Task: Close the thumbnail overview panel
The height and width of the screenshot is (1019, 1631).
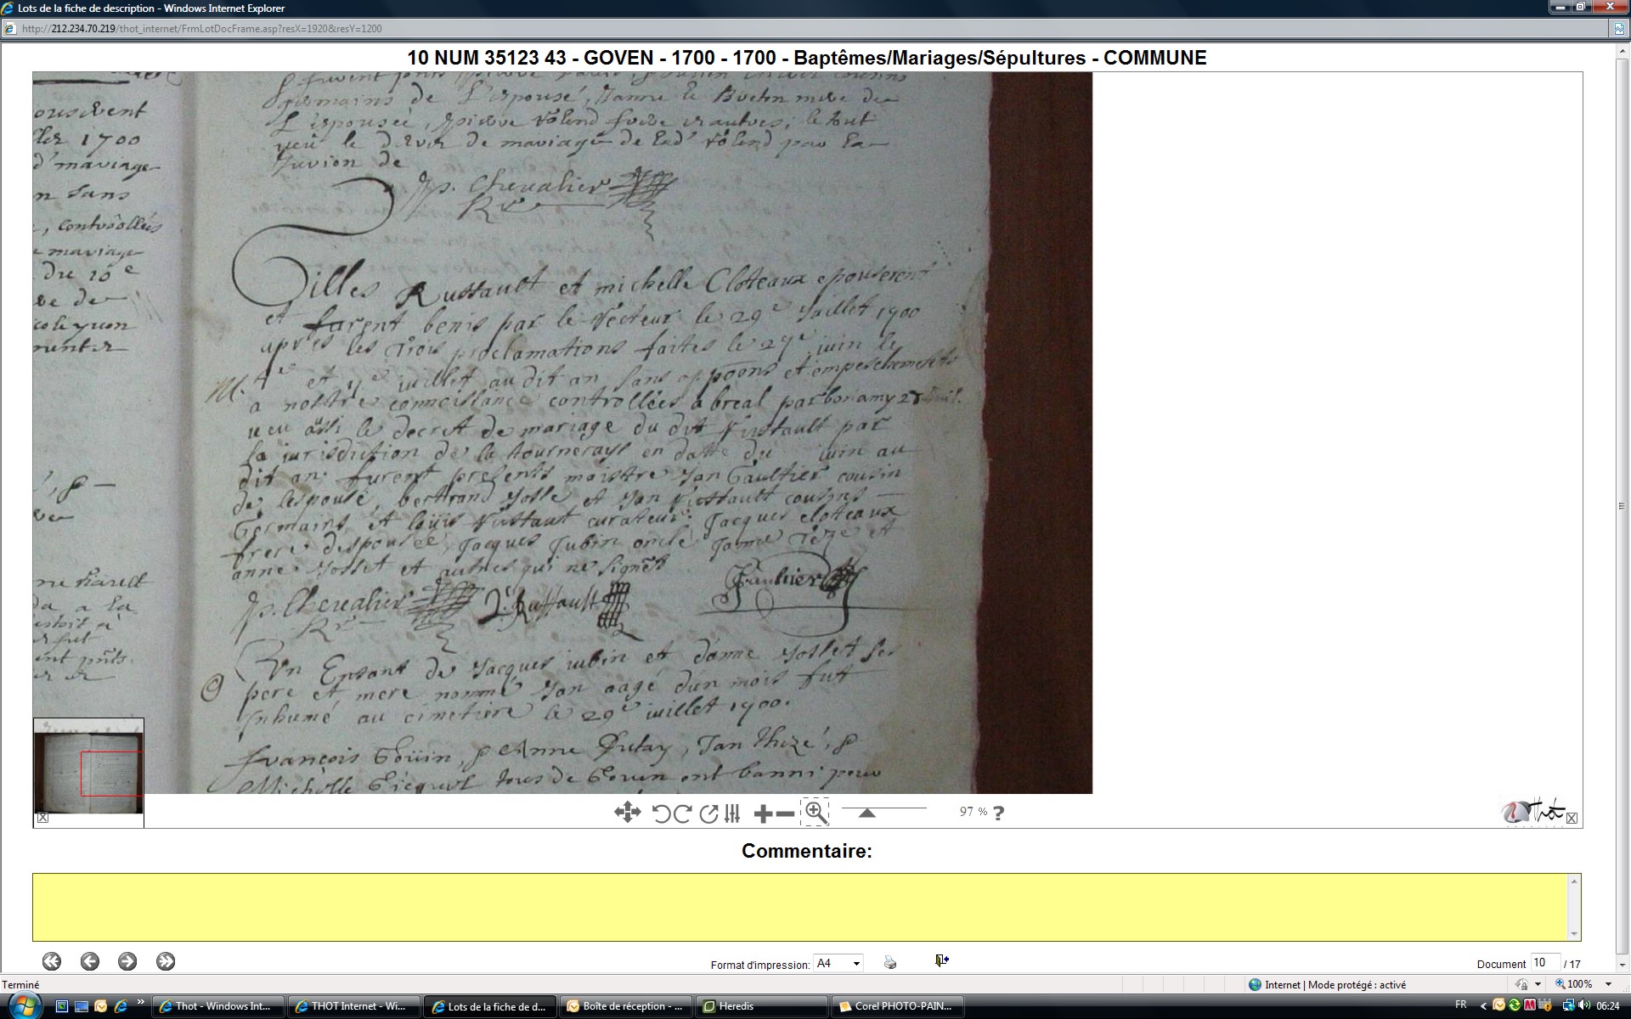Action: (43, 818)
